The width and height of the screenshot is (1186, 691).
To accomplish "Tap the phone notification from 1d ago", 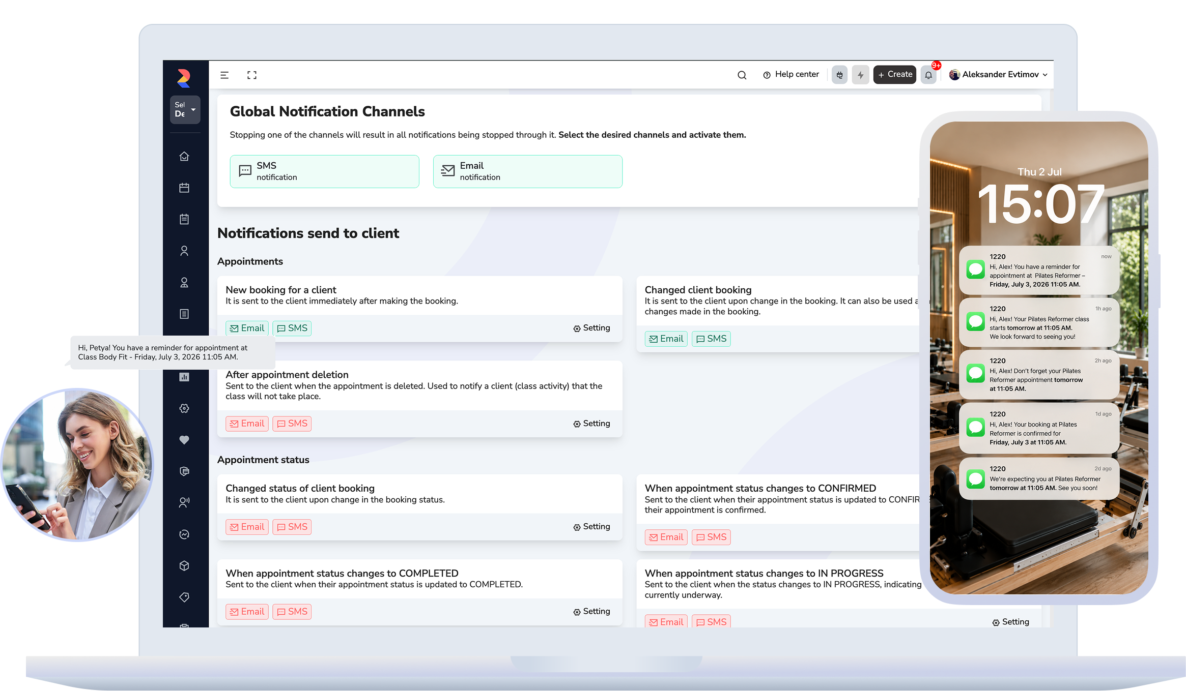I will coord(1039,428).
